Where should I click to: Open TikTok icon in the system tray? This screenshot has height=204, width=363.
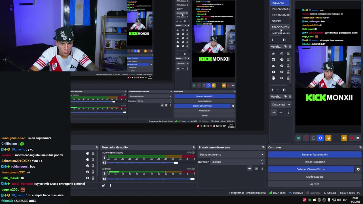[305, 200]
